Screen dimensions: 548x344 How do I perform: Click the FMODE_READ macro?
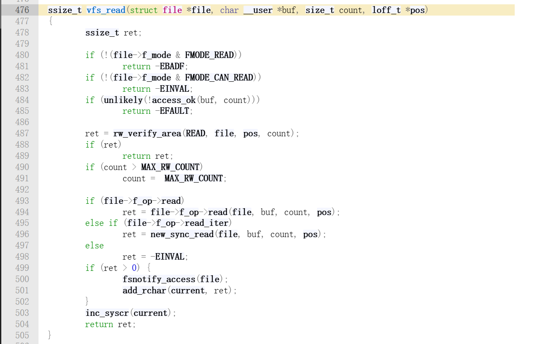pos(209,55)
